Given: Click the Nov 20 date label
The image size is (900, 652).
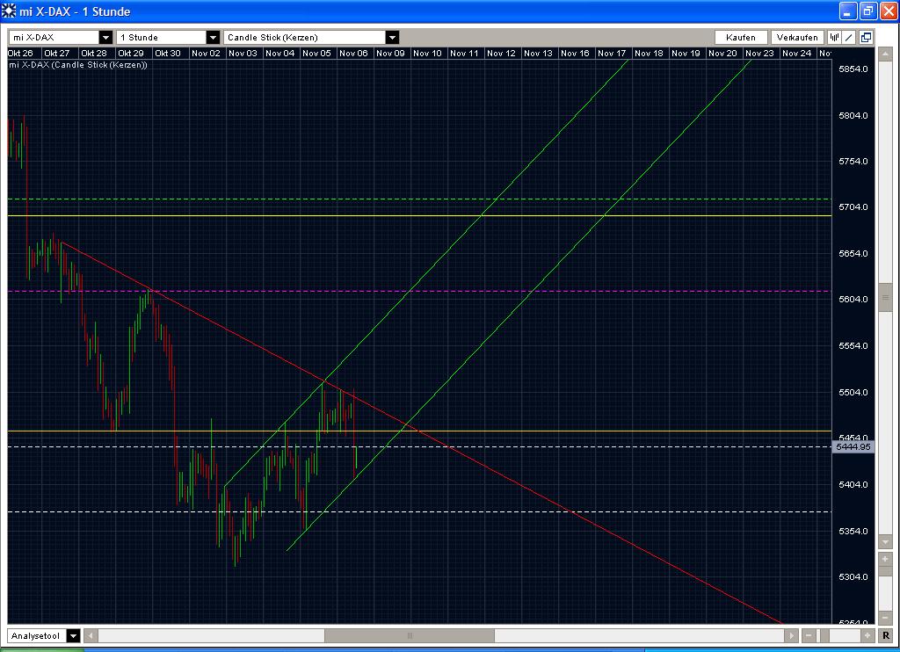Looking at the screenshot, I should coord(722,53).
